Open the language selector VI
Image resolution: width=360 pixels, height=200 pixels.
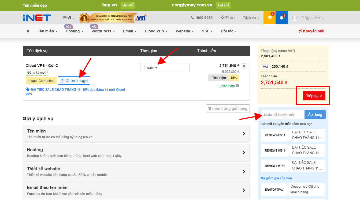[x=69, y=18]
